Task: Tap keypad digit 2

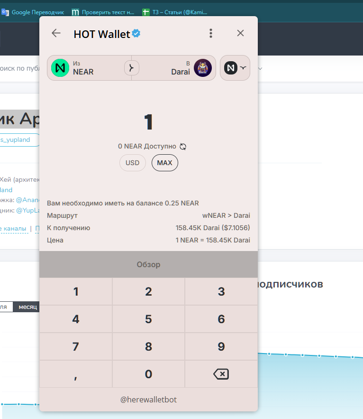Action: pyautogui.click(x=148, y=291)
